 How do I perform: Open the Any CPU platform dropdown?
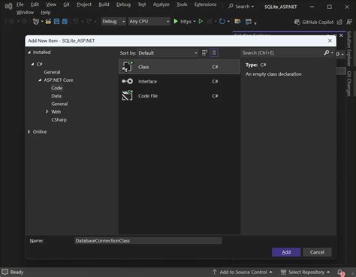(x=149, y=22)
